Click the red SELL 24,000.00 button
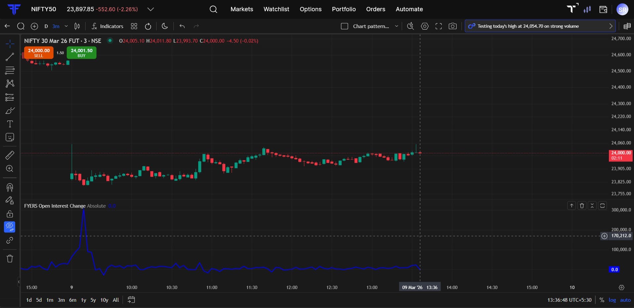 [39, 53]
